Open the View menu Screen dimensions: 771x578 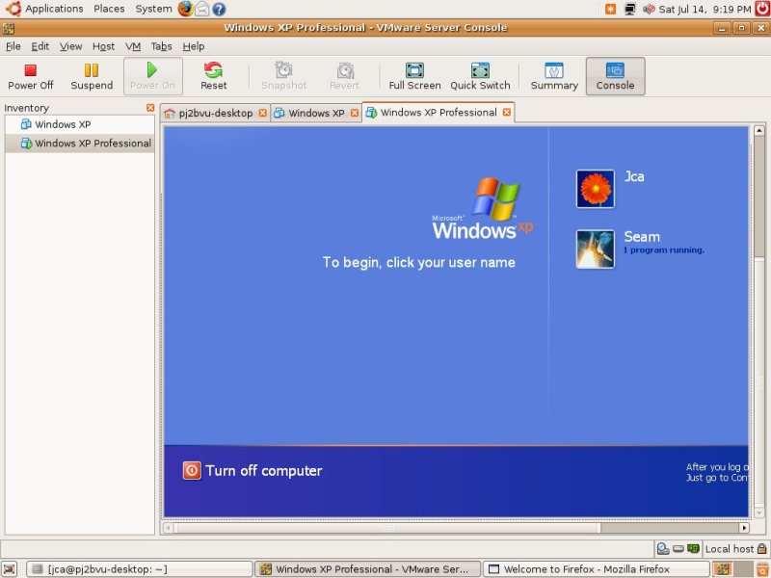tap(70, 46)
